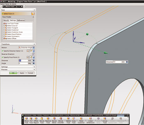Enable Select Tangent checkbox
This screenshot has width=144, height=125.
coord(4,28)
